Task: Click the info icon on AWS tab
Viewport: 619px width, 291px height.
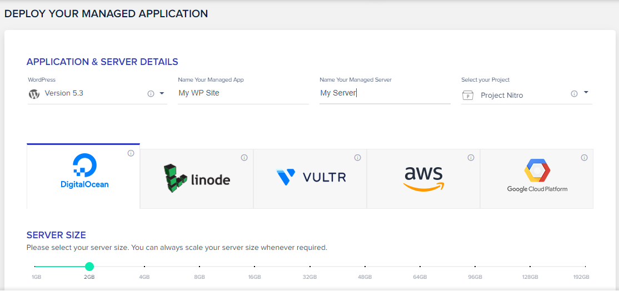Action: coord(471,158)
